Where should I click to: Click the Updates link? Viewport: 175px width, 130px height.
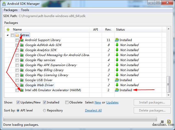(112, 102)
